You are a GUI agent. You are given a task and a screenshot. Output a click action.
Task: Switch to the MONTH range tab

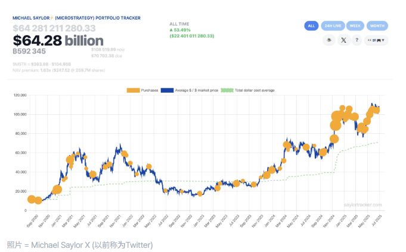click(x=377, y=26)
